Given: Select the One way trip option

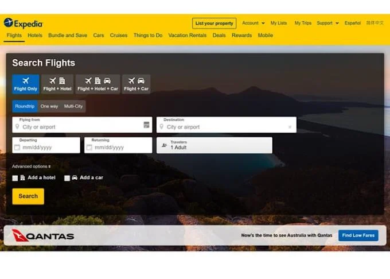Looking at the screenshot, I should tap(49, 106).
